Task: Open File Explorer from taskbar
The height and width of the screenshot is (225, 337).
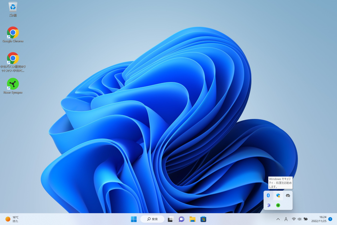Action: pyautogui.click(x=193, y=219)
